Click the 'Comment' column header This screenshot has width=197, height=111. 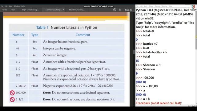83,35
